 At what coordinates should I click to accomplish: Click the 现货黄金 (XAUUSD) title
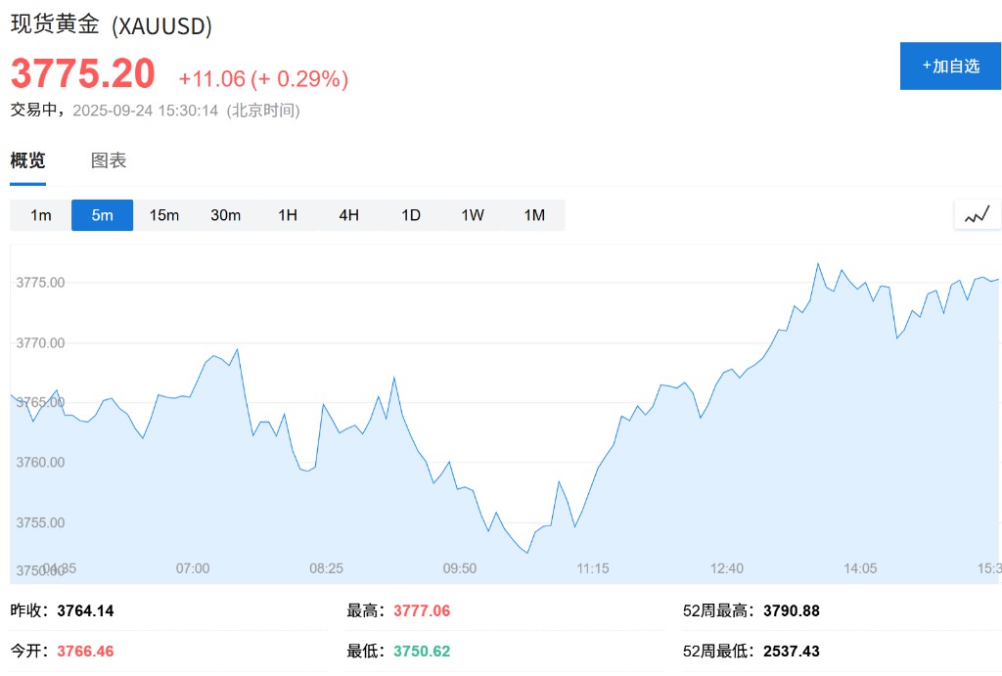pyautogui.click(x=112, y=26)
